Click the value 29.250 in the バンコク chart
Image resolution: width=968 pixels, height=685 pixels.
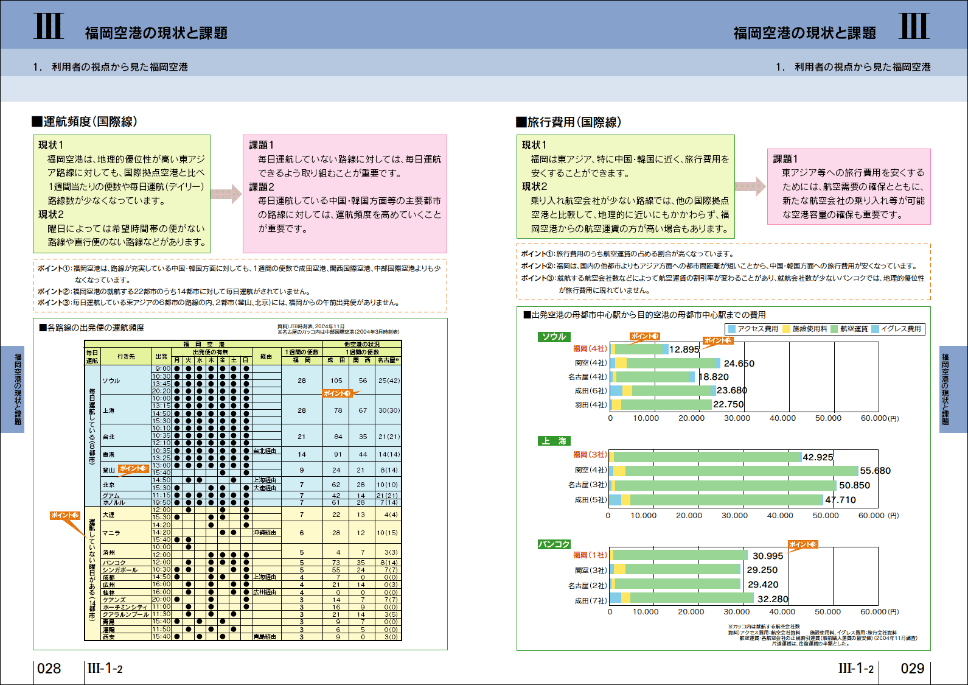click(x=762, y=570)
